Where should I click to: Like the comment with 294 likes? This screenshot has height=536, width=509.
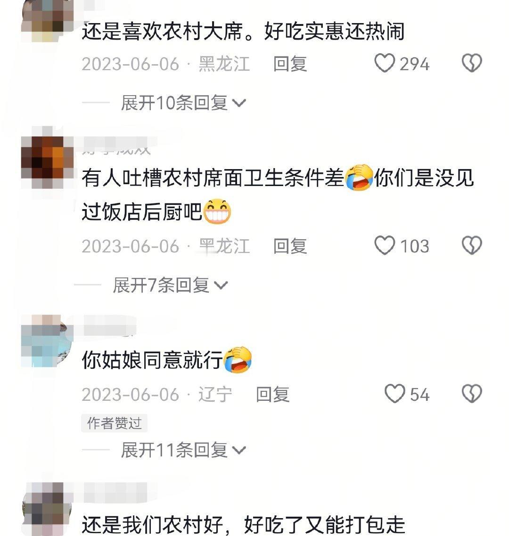(385, 63)
